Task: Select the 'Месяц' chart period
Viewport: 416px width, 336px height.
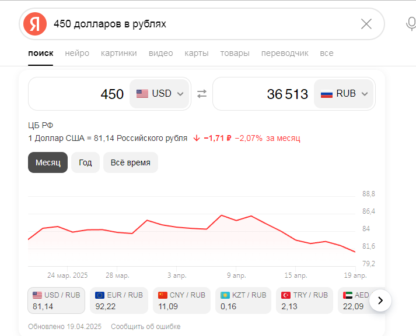Action: click(48, 162)
